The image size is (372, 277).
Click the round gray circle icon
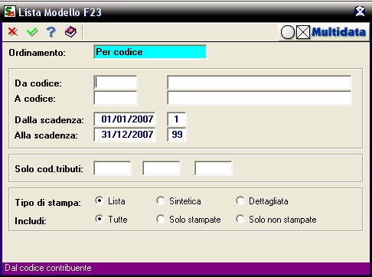point(288,32)
